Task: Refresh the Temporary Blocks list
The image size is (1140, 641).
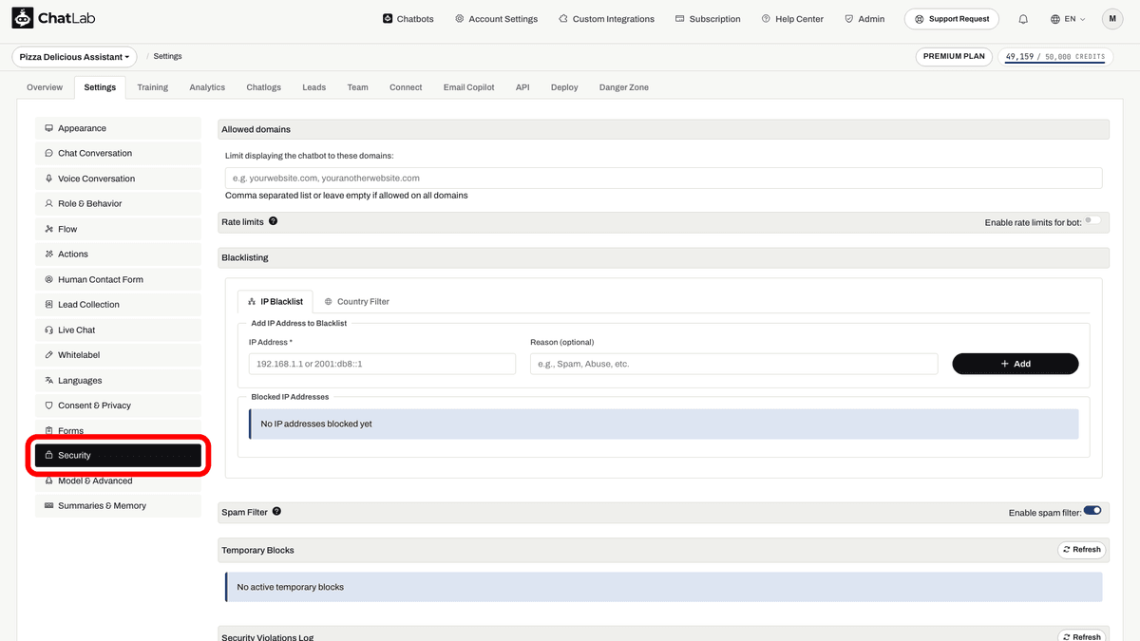Action: click(1081, 550)
